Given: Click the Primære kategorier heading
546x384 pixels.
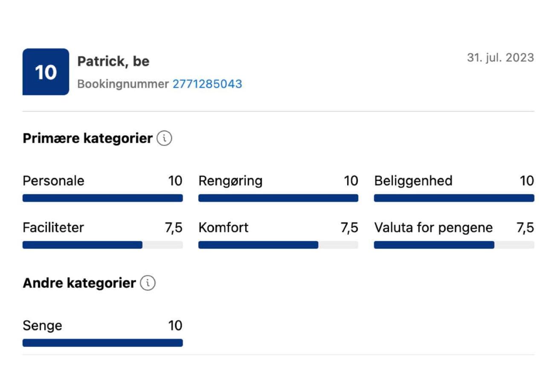Looking at the screenshot, I should (87, 139).
